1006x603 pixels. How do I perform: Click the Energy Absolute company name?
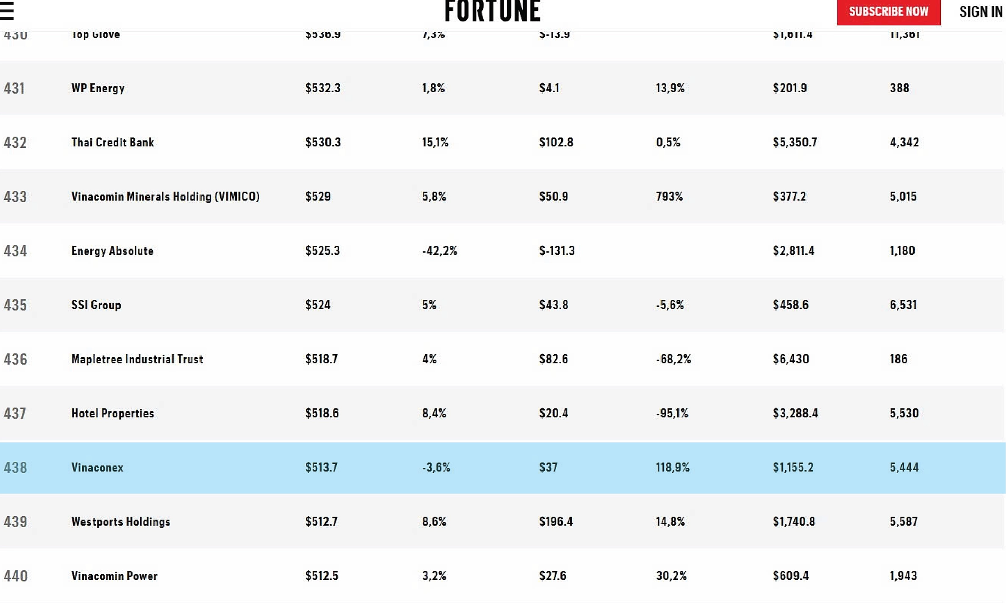coord(112,251)
